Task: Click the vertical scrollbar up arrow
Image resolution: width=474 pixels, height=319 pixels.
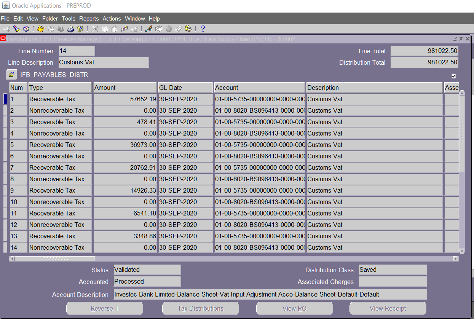Action: pos(462,93)
